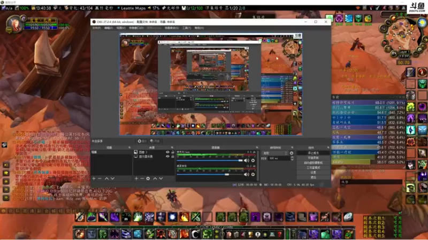The width and height of the screenshot is (428, 240).
Task: Open the 帮助(H) menu in OBS
Action: [199, 28]
